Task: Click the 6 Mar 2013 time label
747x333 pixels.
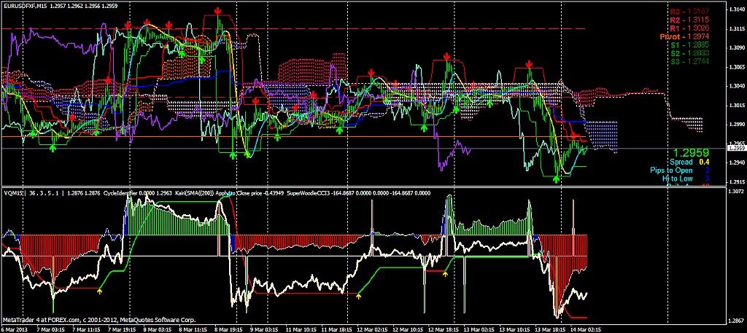Action: (14, 329)
